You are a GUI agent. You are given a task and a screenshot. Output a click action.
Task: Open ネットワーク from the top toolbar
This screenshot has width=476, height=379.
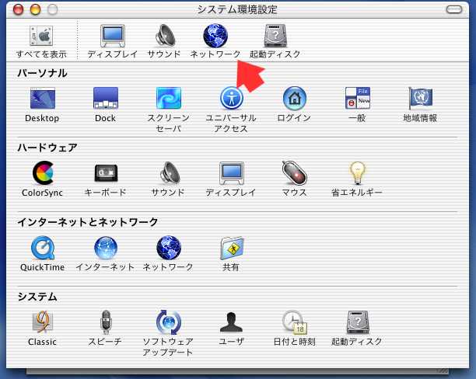tap(215, 36)
